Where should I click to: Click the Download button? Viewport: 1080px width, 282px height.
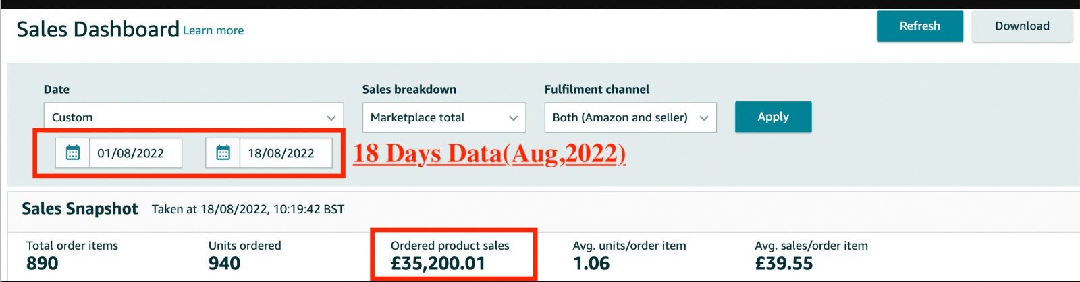[x=1021, y=26]
